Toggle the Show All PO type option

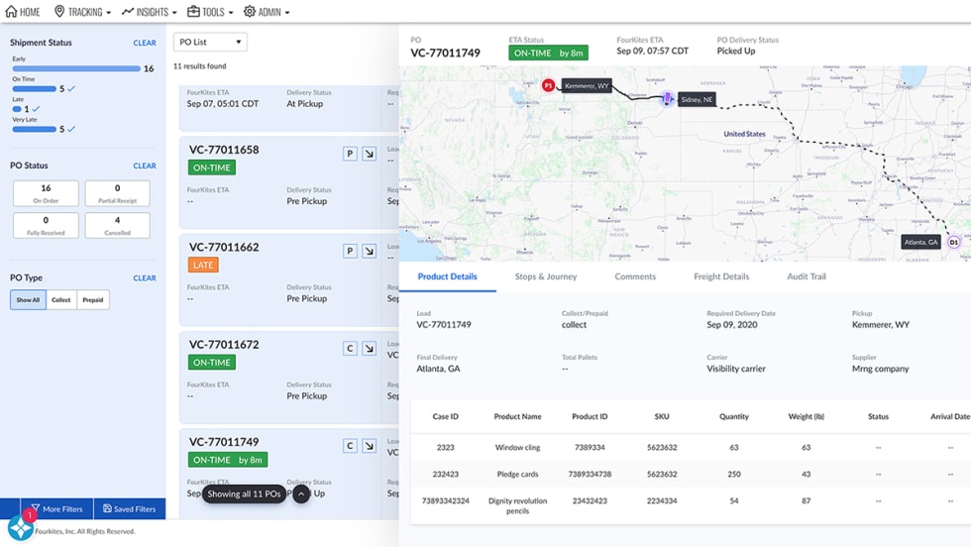click(x=28, y=300)
